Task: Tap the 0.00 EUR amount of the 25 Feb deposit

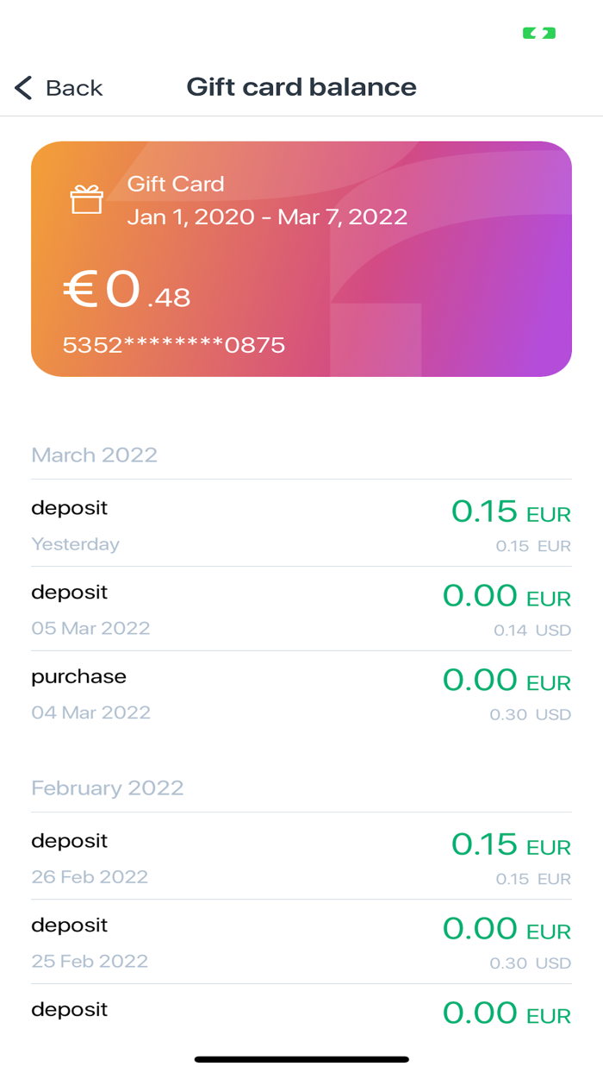Action: (507, 929)
